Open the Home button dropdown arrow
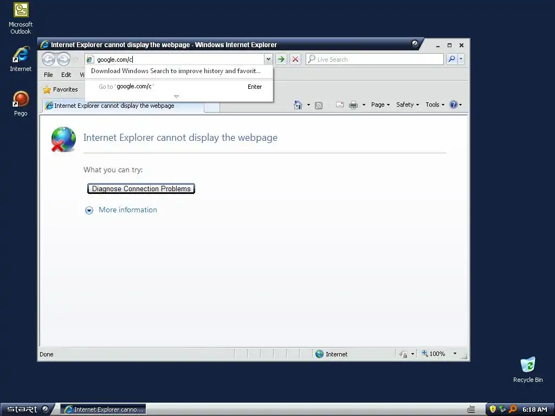Image resolution: width=555 pixels, height=416 pixels. point(308,105)
